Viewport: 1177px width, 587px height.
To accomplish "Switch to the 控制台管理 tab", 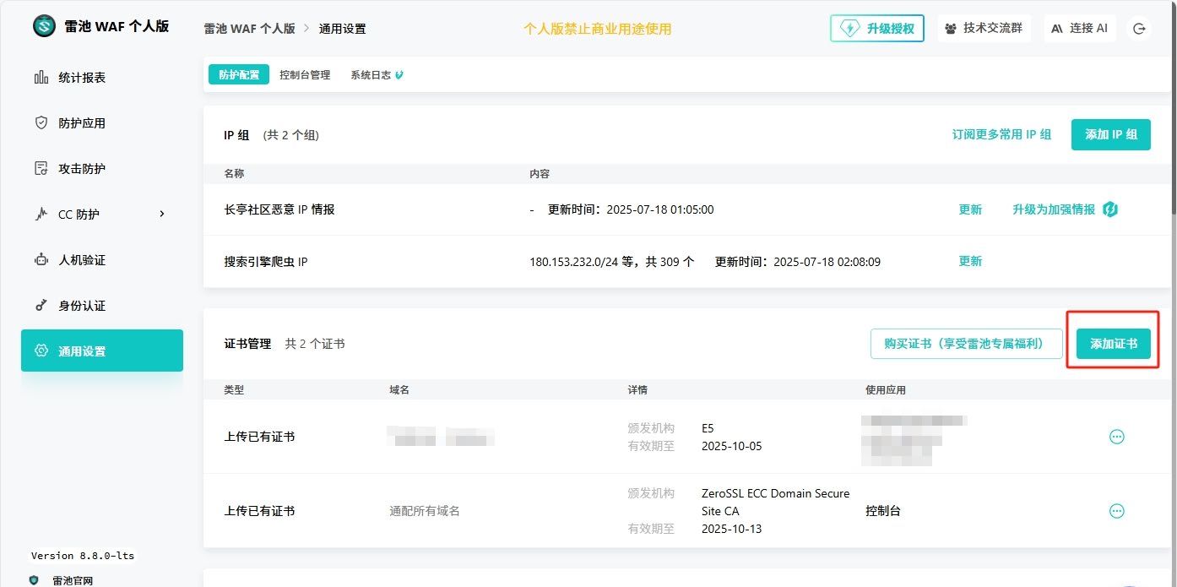I will point(305,75).
